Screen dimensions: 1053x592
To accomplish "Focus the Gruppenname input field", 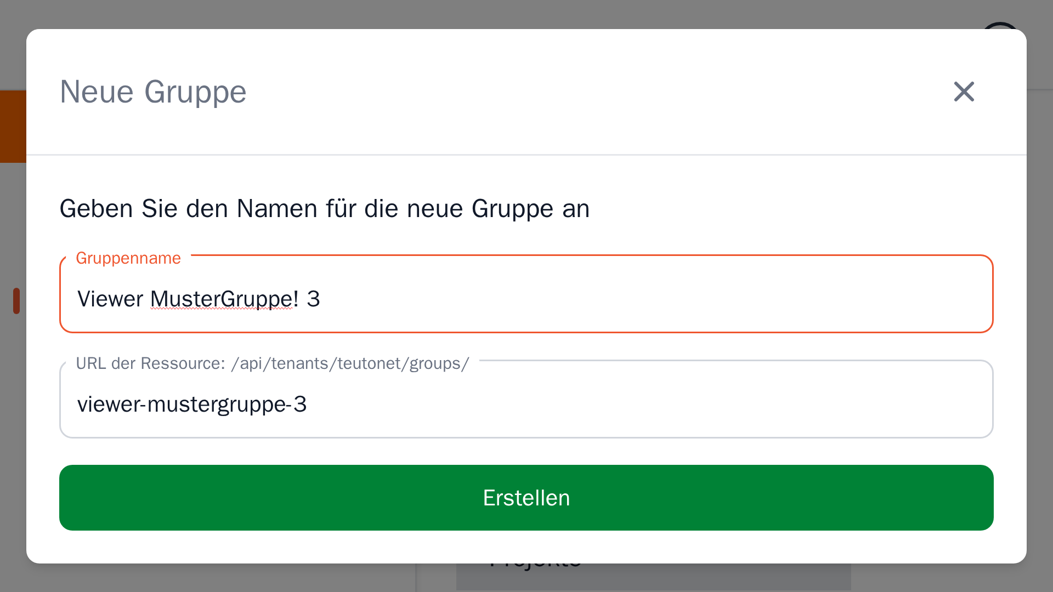I will click(603, 298).
